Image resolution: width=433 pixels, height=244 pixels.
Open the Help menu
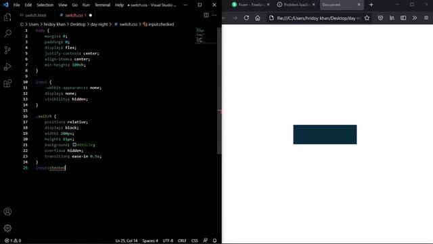tap(119, 5)
